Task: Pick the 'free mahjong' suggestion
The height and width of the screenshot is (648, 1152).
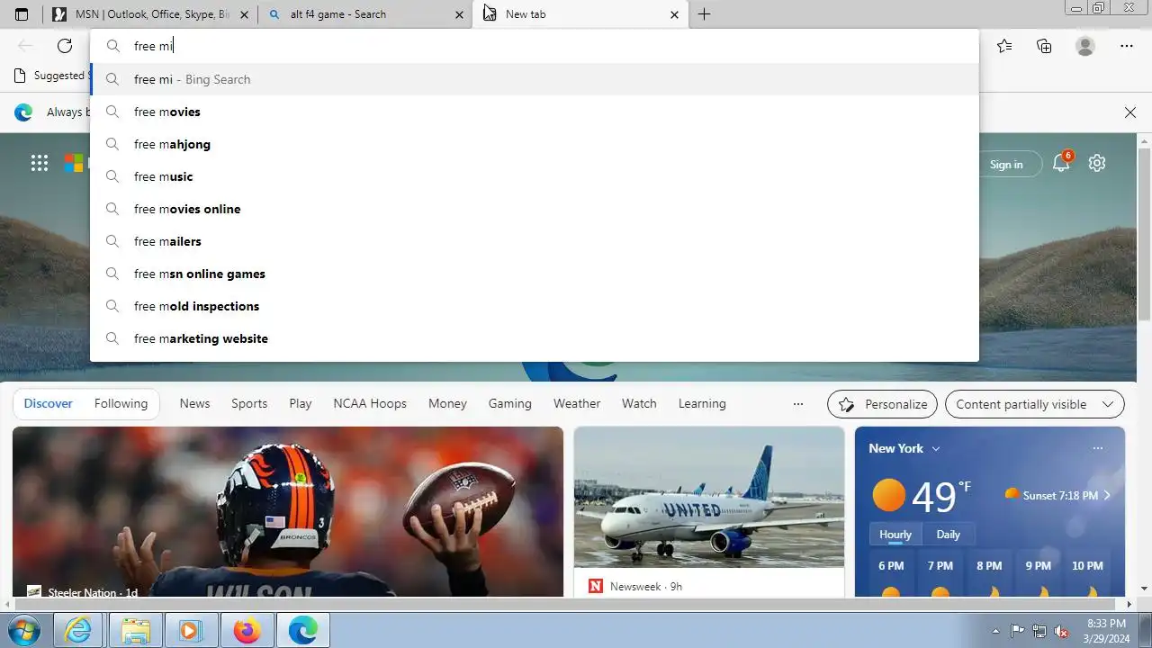Action: (x=534, y=144)
